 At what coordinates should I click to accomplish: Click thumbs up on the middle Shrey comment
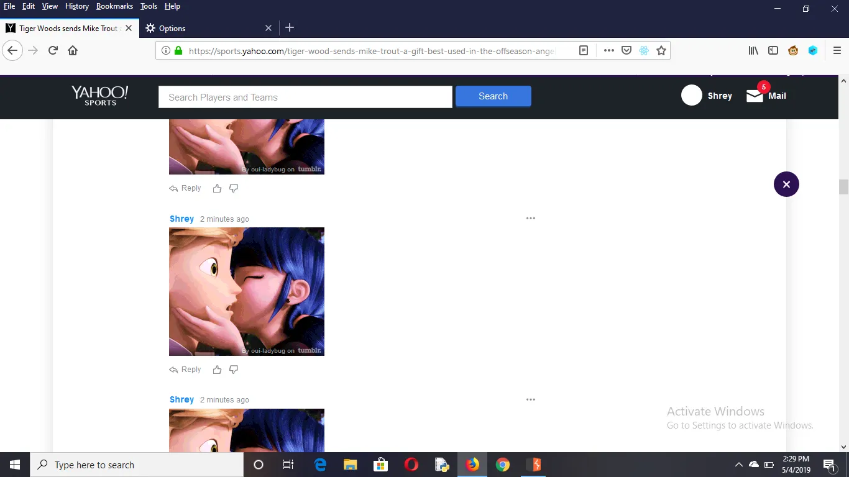tap(217, 370)
